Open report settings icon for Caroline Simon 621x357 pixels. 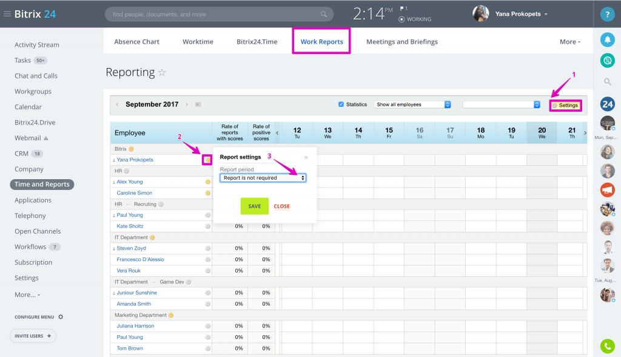(x=207, y=193)
